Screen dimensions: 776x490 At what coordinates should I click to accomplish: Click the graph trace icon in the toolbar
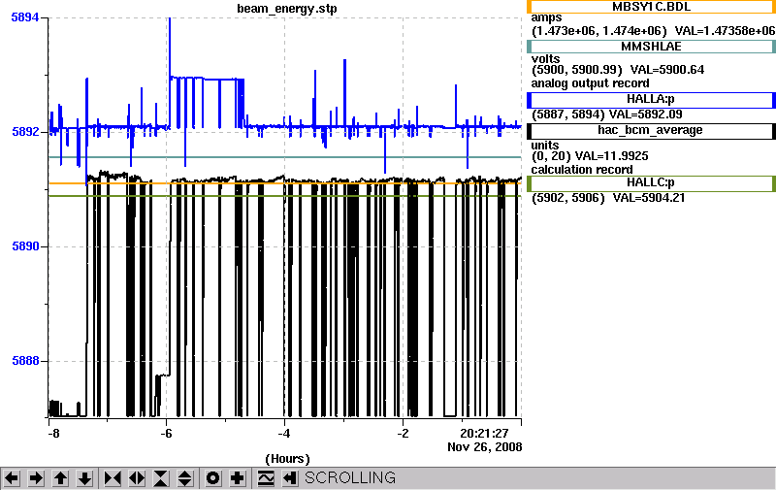tap(266, 478)
